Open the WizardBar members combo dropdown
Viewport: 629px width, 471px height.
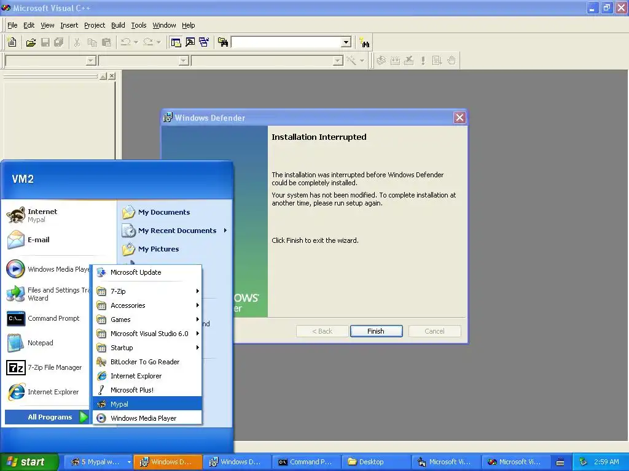[338, 61]
